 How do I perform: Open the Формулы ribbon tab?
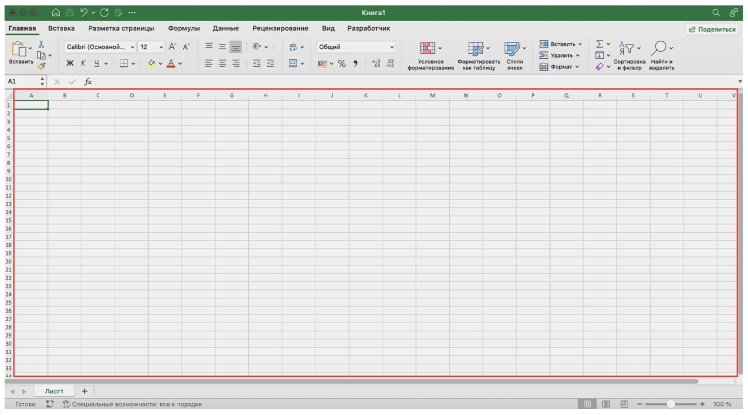pyautogui.click(x=184, y=28)
